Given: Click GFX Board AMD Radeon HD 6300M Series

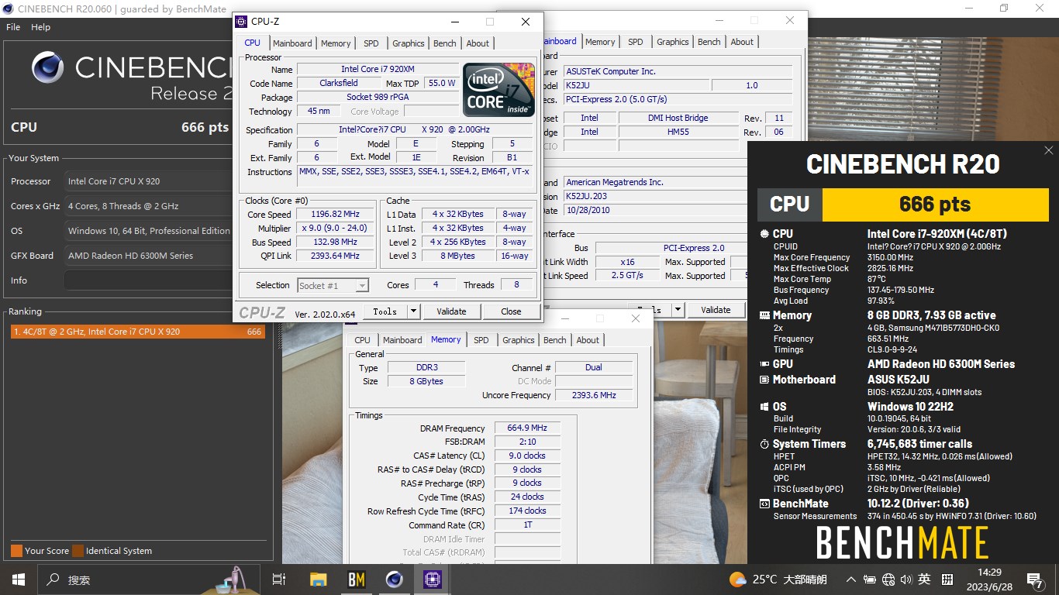Looking at the screenshot, I should click(147, 256).
